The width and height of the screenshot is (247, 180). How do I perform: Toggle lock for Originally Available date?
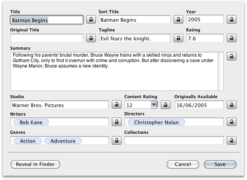tap(231, 105)
